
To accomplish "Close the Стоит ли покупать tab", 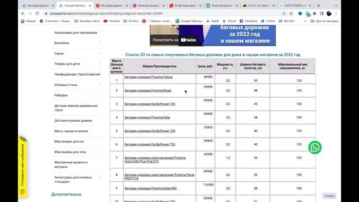I will click(x=273, y=6).
